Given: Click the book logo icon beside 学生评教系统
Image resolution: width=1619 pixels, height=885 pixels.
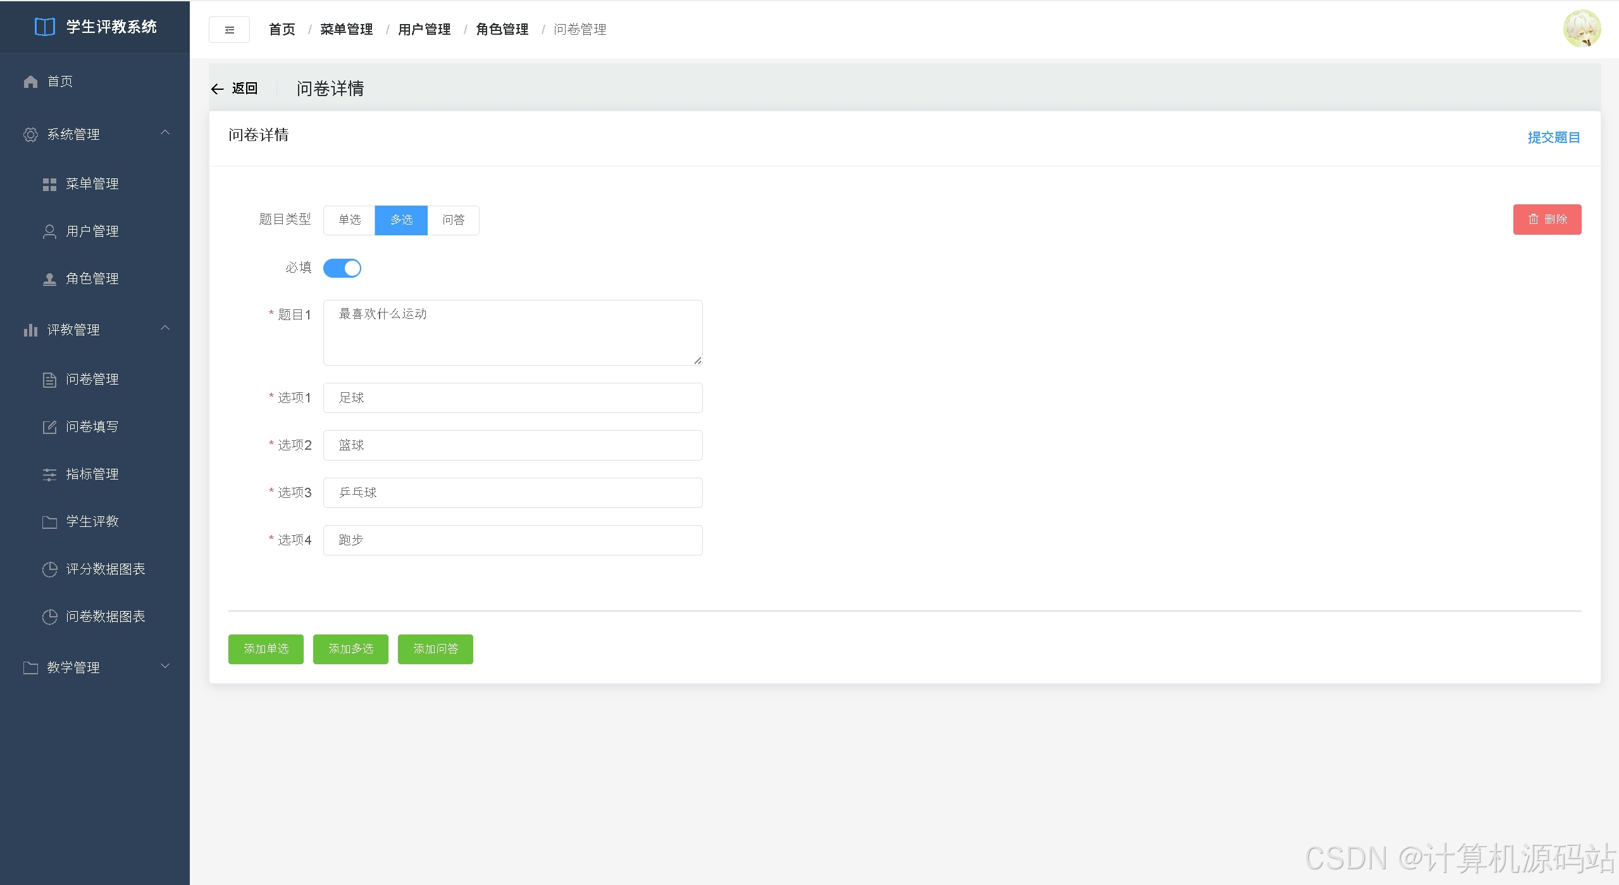Looking at the screenshot, I should click(x=44, y=27).
